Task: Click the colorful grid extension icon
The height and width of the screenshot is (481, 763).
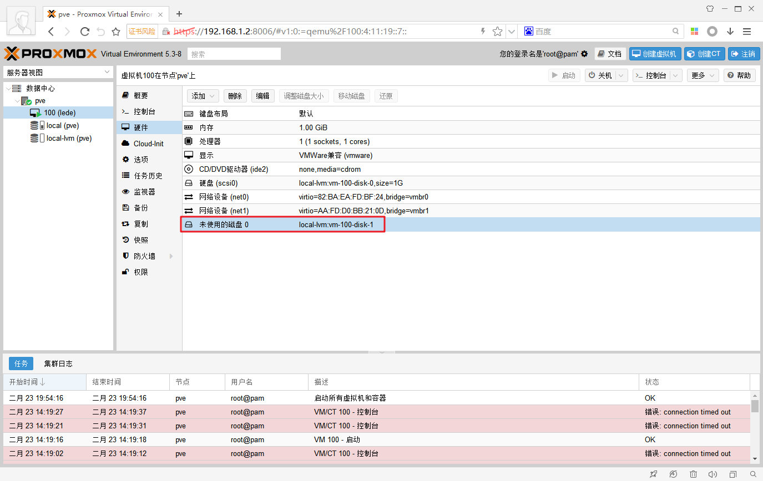Action: pos(695,32)
